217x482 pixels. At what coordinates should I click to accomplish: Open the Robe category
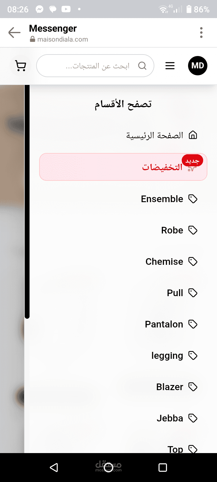172,230
